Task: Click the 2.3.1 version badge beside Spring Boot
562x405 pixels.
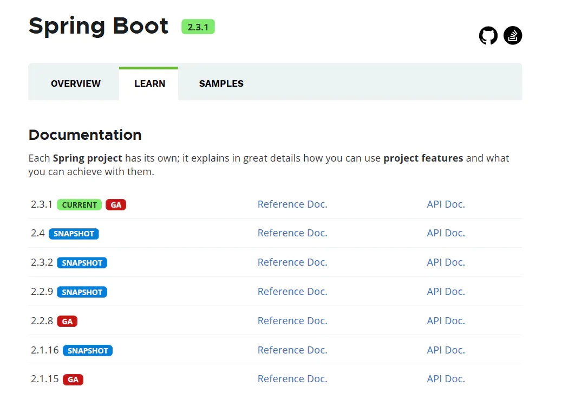Action: pos(198,27)
